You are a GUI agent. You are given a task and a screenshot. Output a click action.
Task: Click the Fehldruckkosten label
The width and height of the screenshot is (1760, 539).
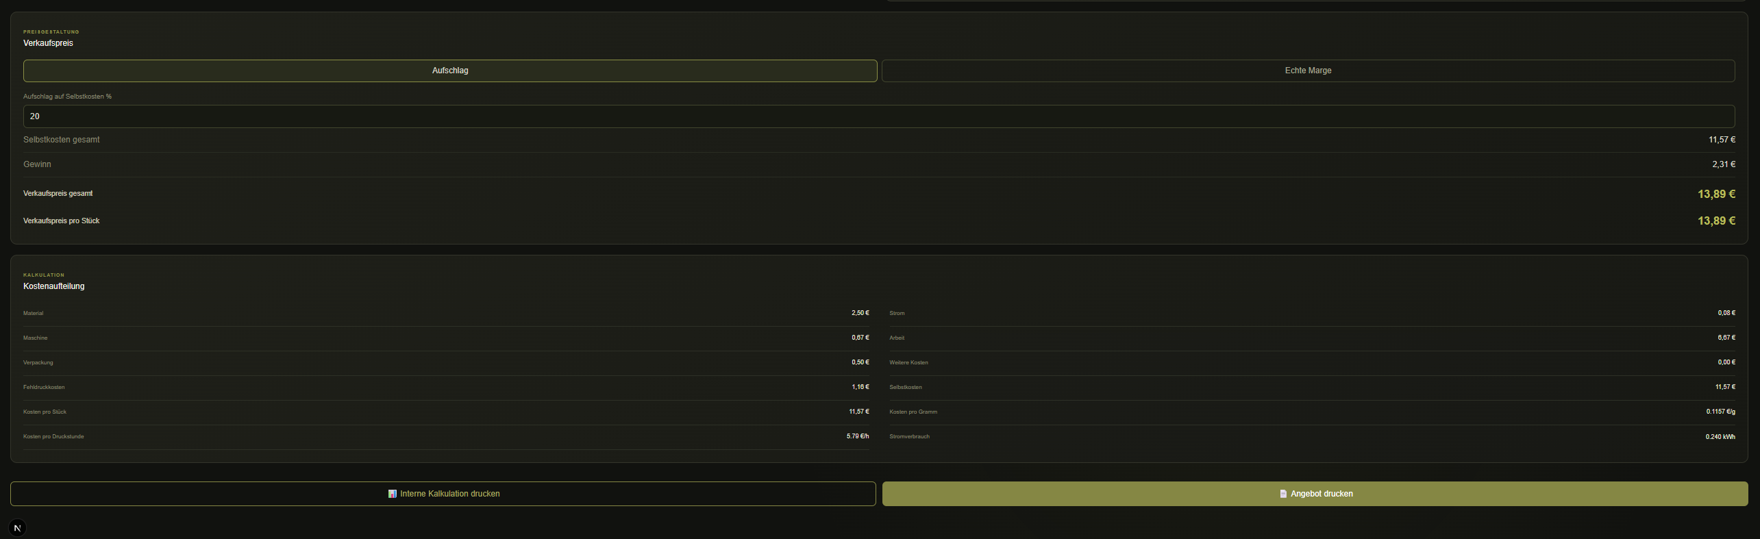[x=44, y=387]
